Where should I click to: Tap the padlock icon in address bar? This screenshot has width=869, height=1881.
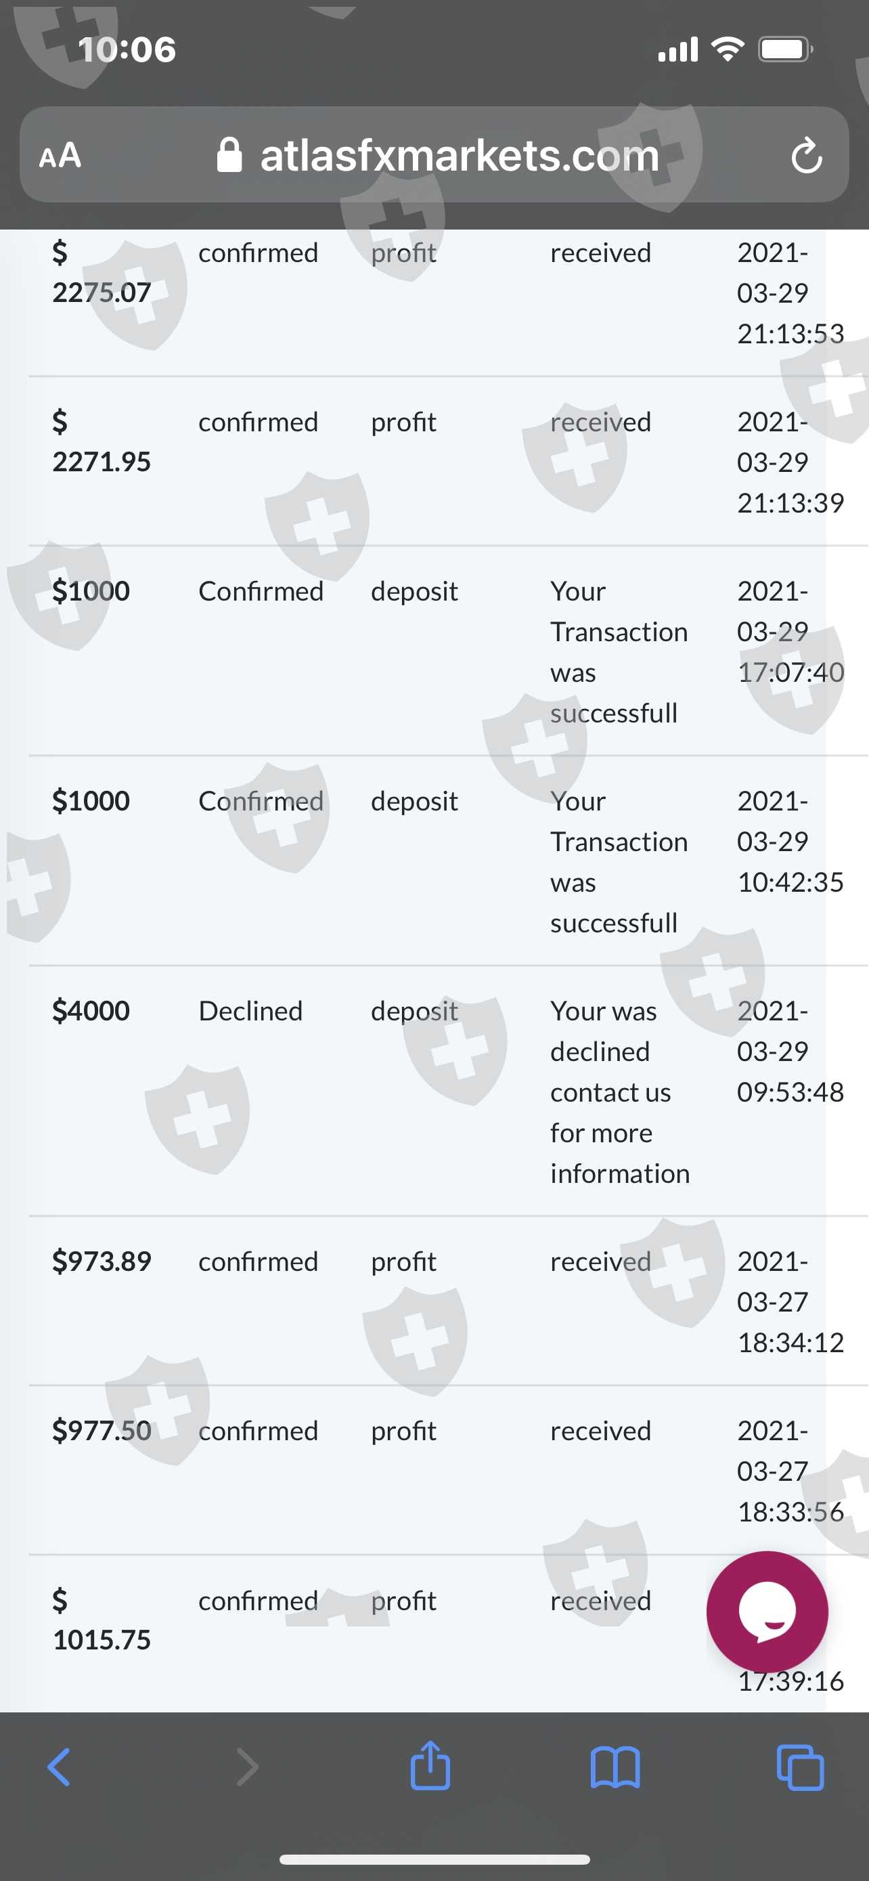click(x=229, y=155)
